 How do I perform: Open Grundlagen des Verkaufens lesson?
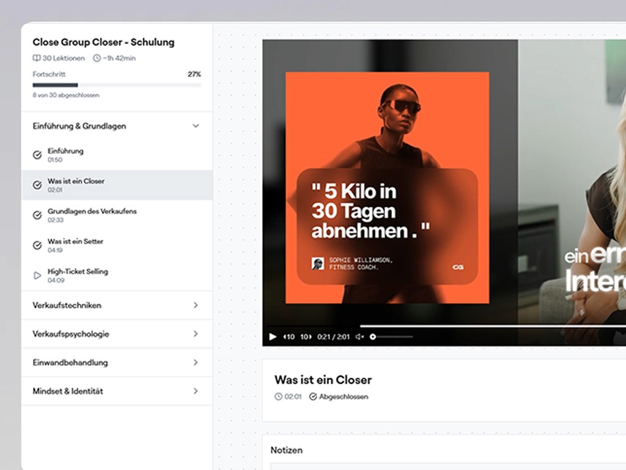[x=117, y=215]
